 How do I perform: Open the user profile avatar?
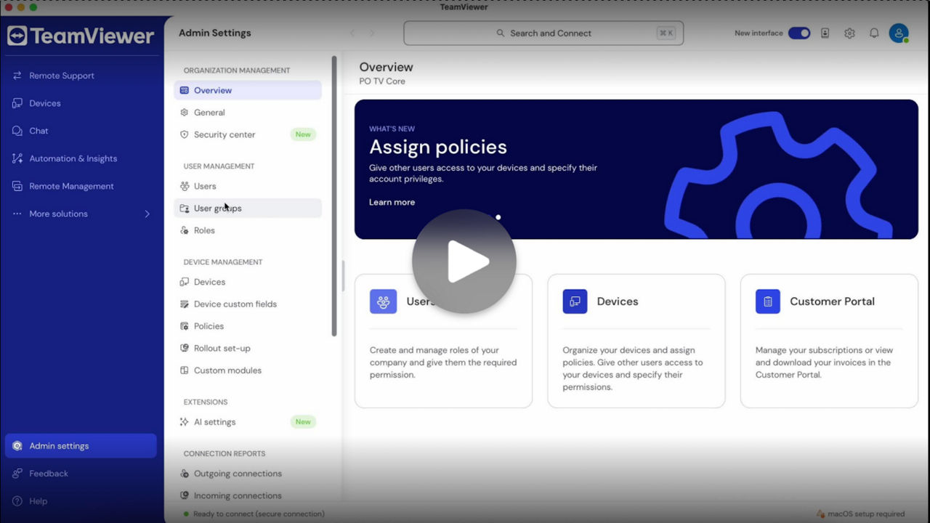[899, 33]
